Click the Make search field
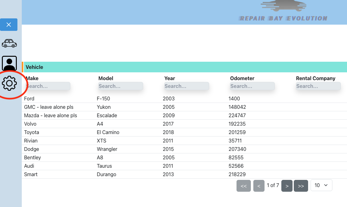This screenshot has height=207, width=347. click(48, 86)
